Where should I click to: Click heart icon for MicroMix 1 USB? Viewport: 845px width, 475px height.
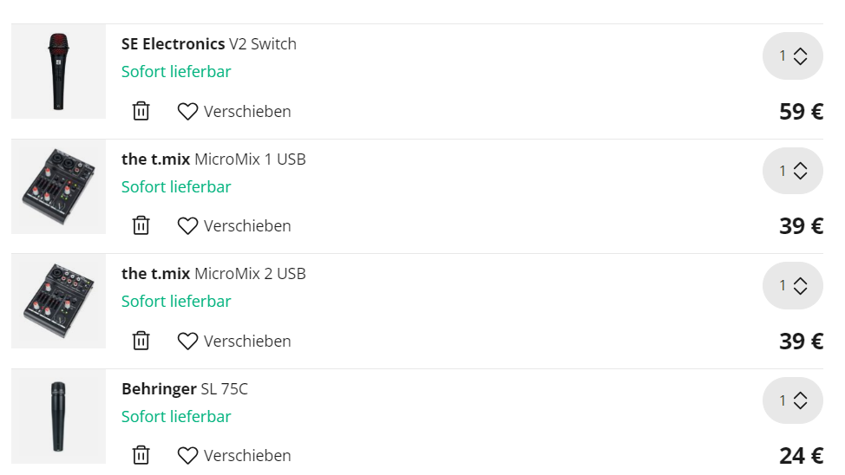coord(187,225)
